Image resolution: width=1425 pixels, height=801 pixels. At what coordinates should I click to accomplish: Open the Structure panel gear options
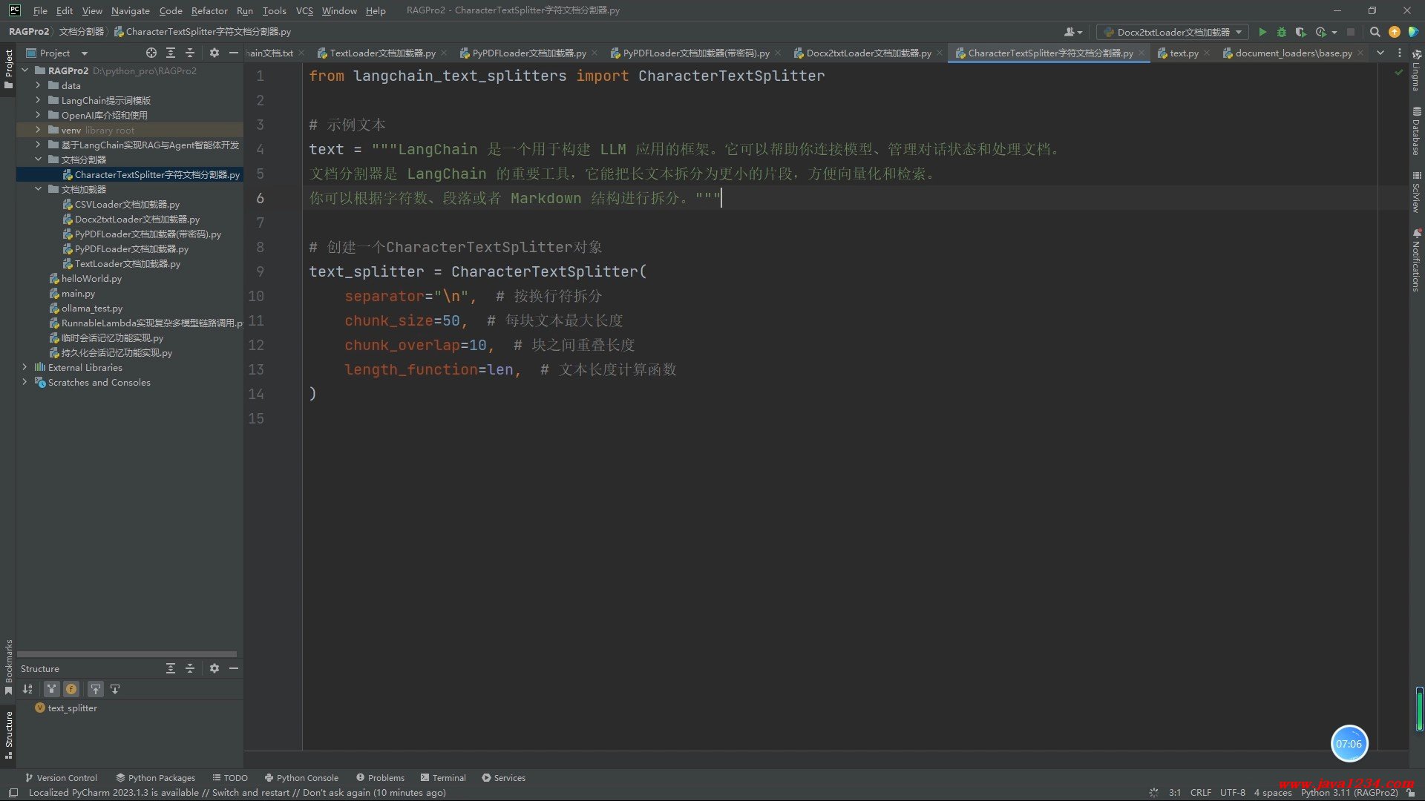(214, 668)
